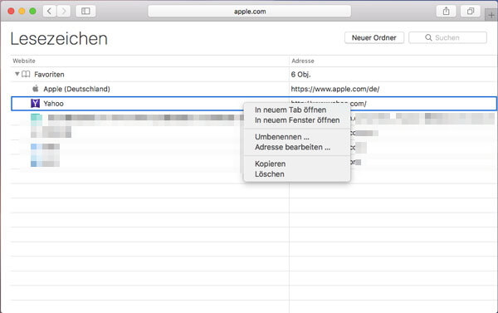Screen dimensions: 498x313
Task: Go back with the Safari back arrow
Action: [50, 11]
